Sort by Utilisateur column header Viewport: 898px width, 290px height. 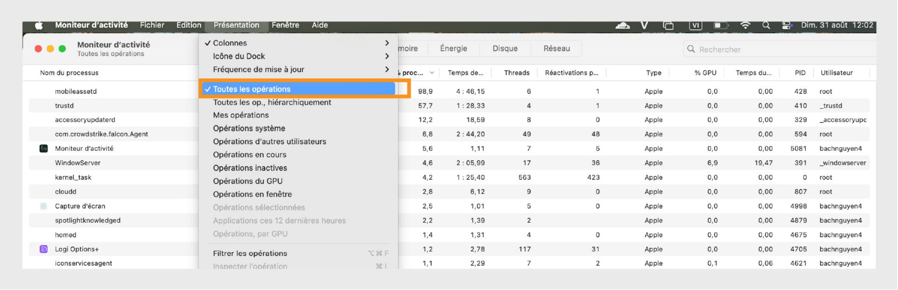pos(837,73)
